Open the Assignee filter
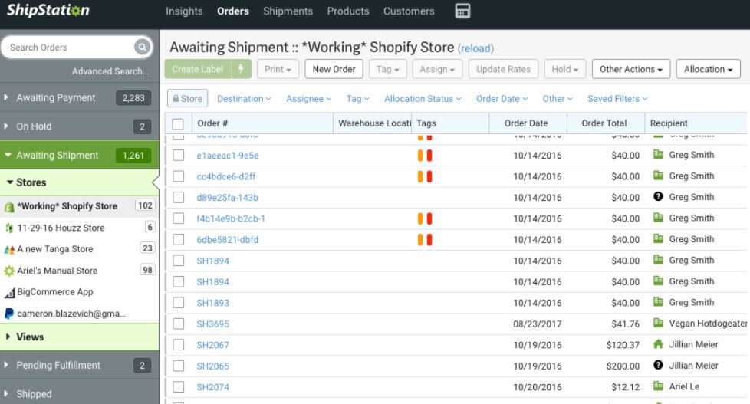 (308, 98)
